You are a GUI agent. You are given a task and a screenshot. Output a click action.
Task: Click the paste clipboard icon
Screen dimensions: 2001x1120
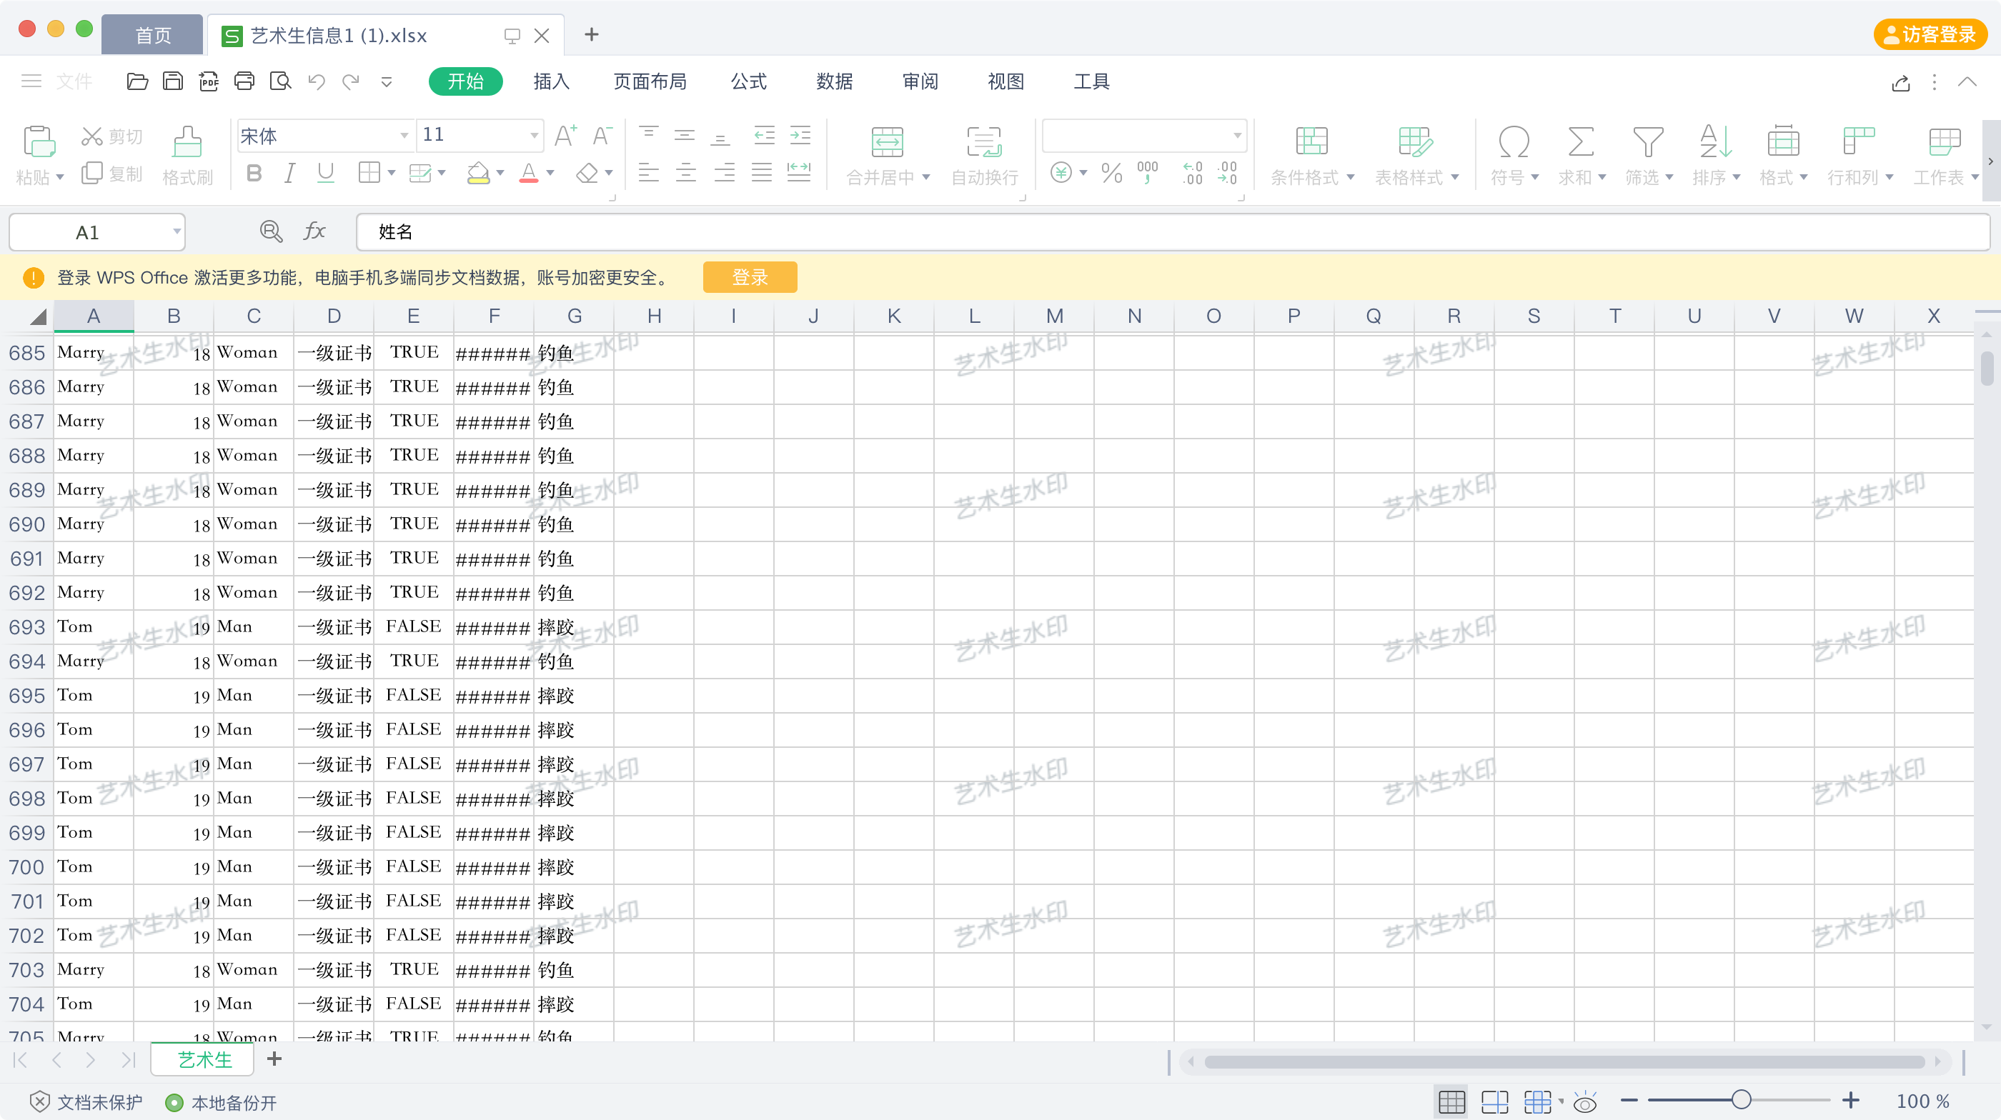point(39,142)
